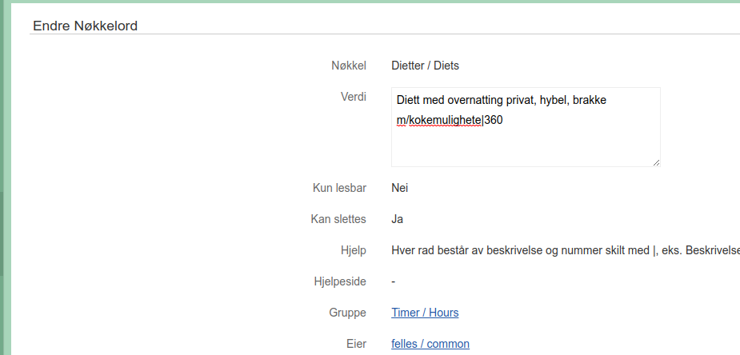Screen dimensions: 740x355
Task: Click the Kan slettes label
Action: coord(338,219)
